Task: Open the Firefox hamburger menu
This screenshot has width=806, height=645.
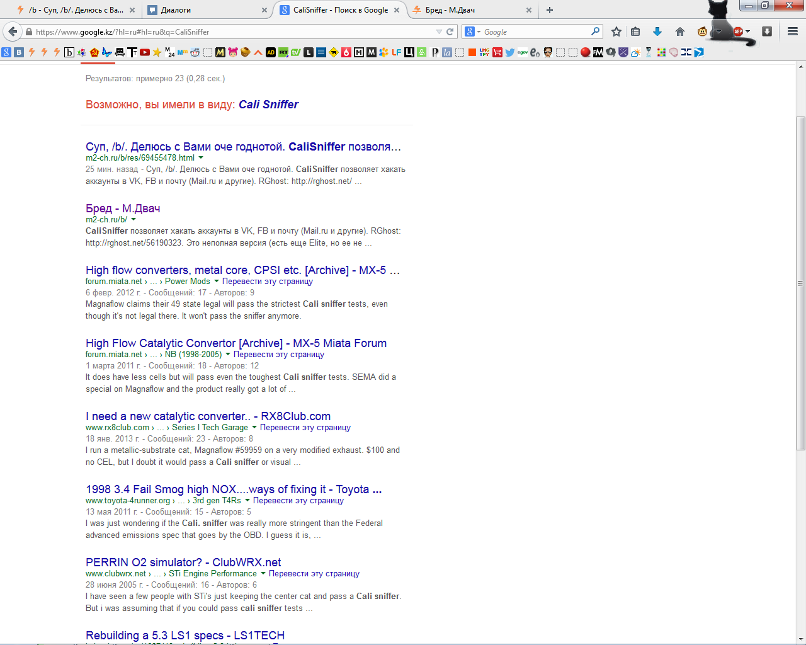Action: coord(793,31)
